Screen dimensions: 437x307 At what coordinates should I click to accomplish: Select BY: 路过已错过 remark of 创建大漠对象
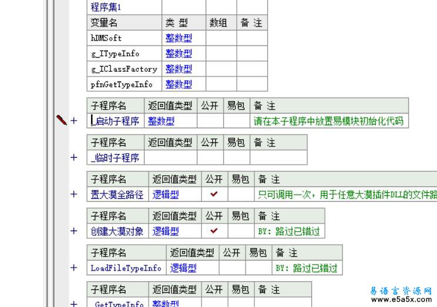[x=289, y=231]
